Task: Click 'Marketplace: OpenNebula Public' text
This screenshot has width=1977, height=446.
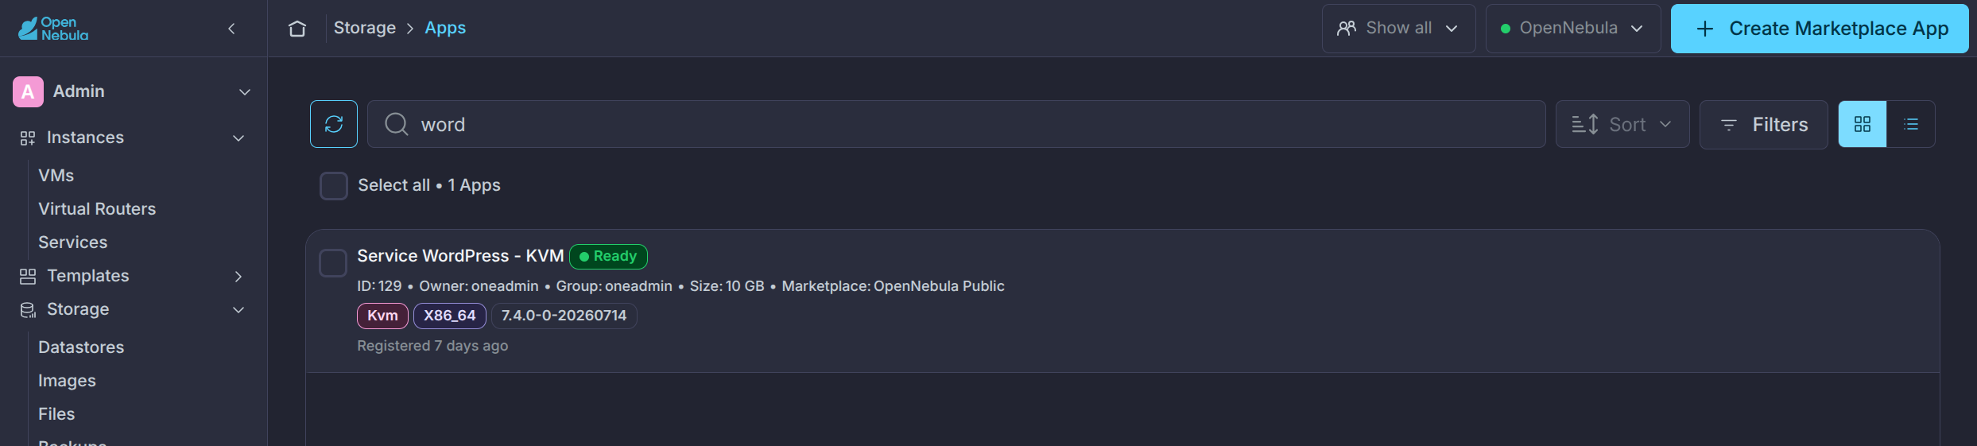Action: (x=893, y=286)
